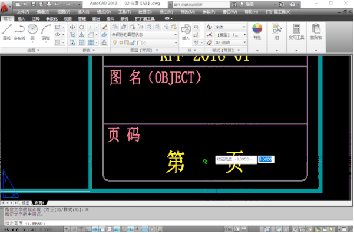The height and width of the screenshot is (233, 354).
Task: Open the File (文件) menu
Action: 23,12
